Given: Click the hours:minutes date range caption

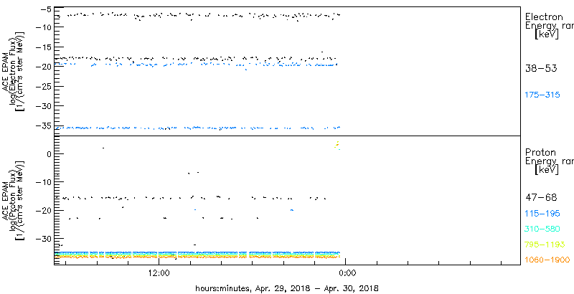Looking at the screenshot, I should tap(287, 288).
